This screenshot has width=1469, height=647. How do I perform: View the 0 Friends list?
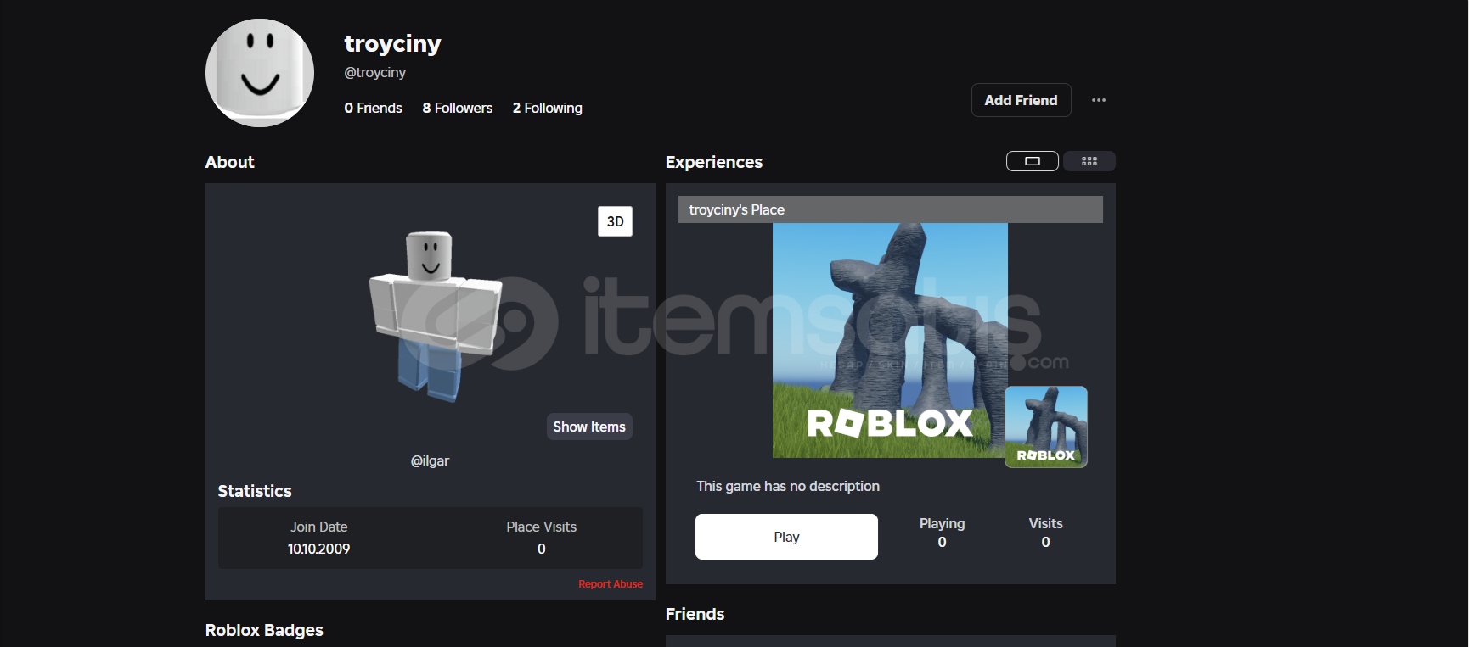tap(373, 108)
